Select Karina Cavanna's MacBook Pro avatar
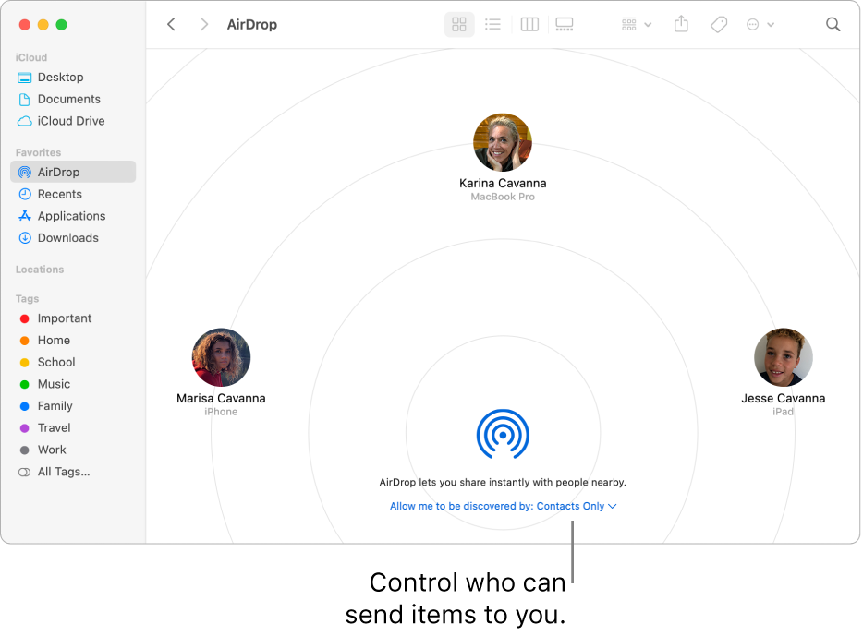Image resolution: width=863 pixels, height=636 pixels. (503, 142)
